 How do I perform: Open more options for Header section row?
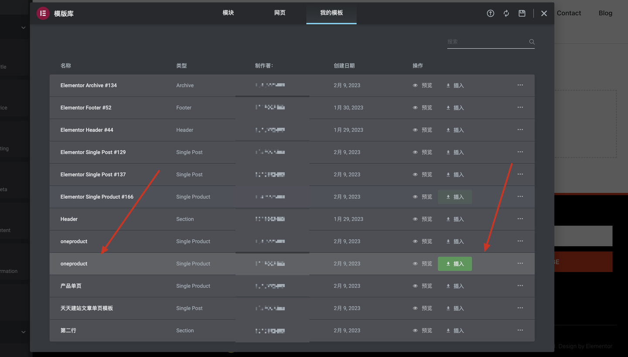click(x=520, y=218)
